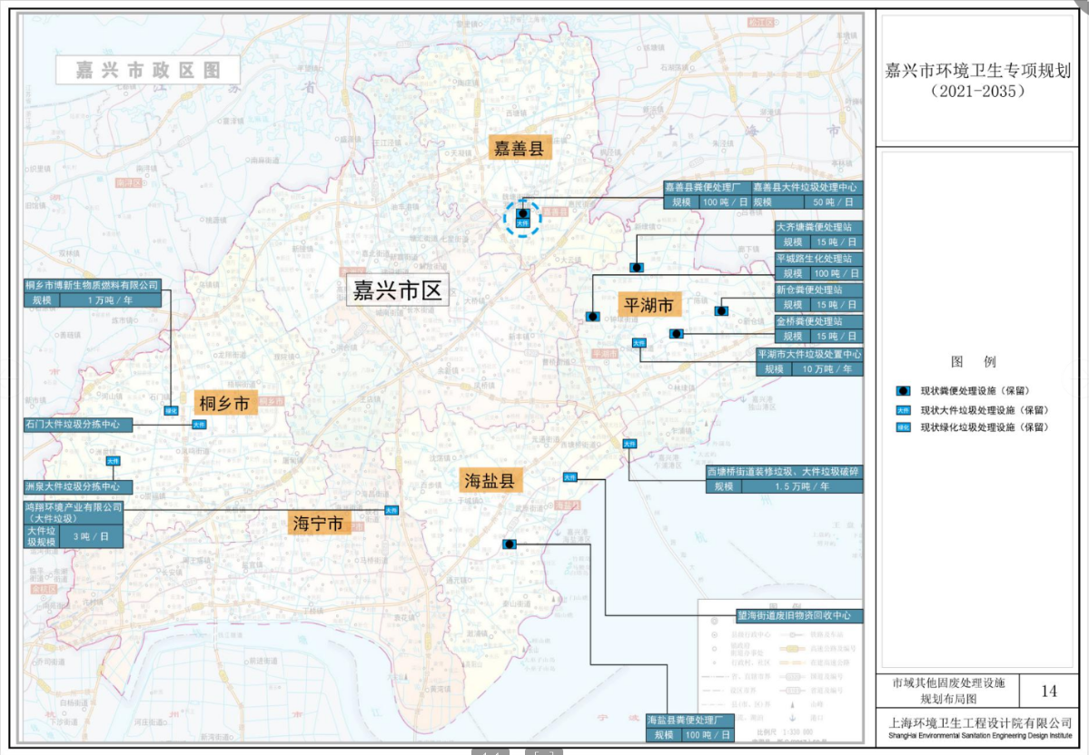1089x755 pixels.
Task: Click legend icon for 现状大件垃圾处理设施
Action: point(903,410)
